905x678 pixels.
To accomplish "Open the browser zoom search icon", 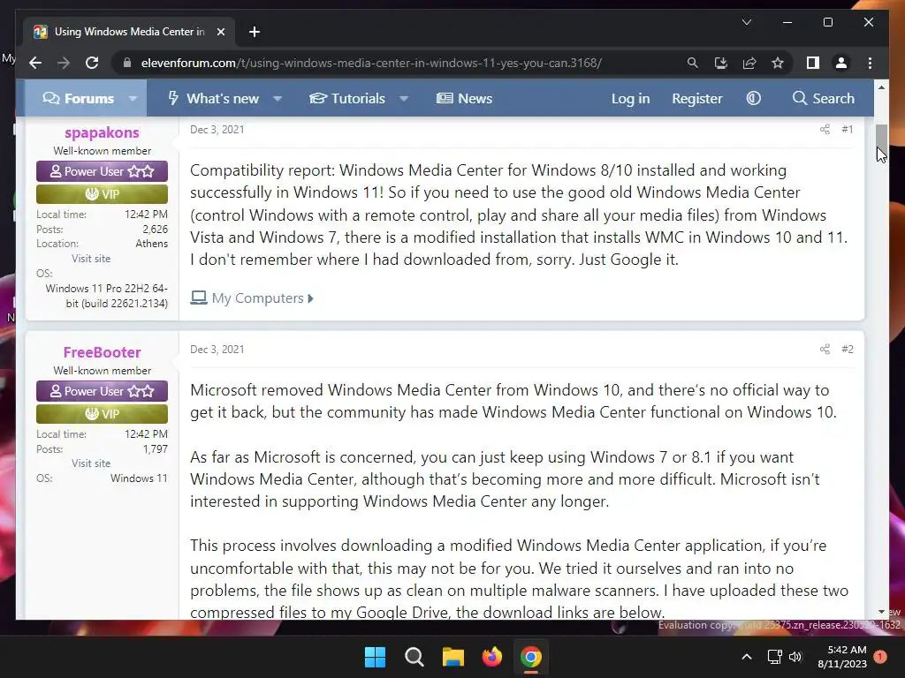I will (x=693, y=63).
